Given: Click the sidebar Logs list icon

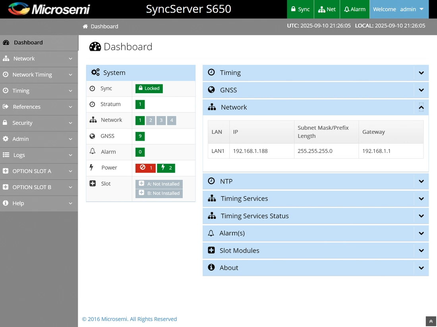Looking at the screenshot, I should [6, 155].
